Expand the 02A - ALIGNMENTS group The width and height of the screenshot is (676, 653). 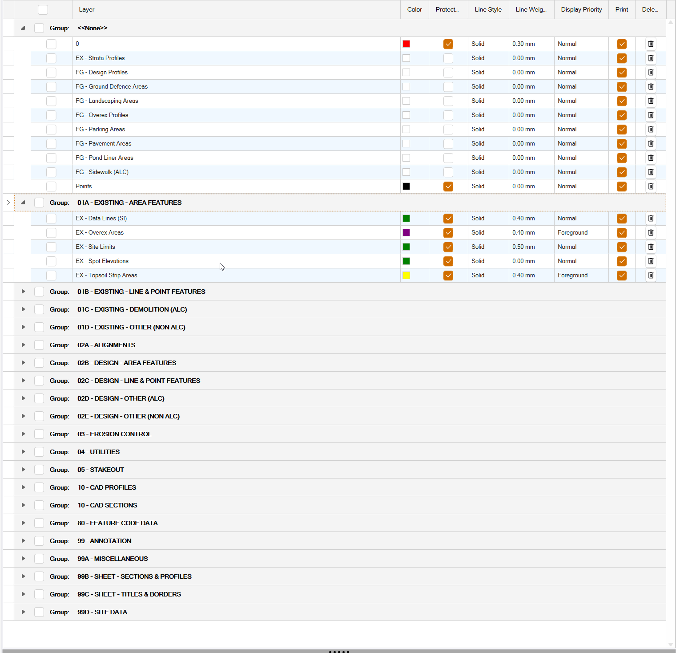click(23, 345)
